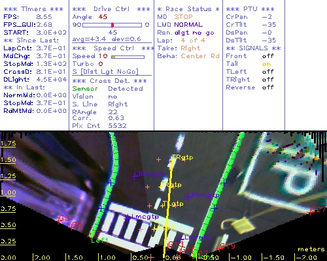Viewport: 327px width, 261px height.
Task: Click the Angle slider bar
Action: point(112,25)
